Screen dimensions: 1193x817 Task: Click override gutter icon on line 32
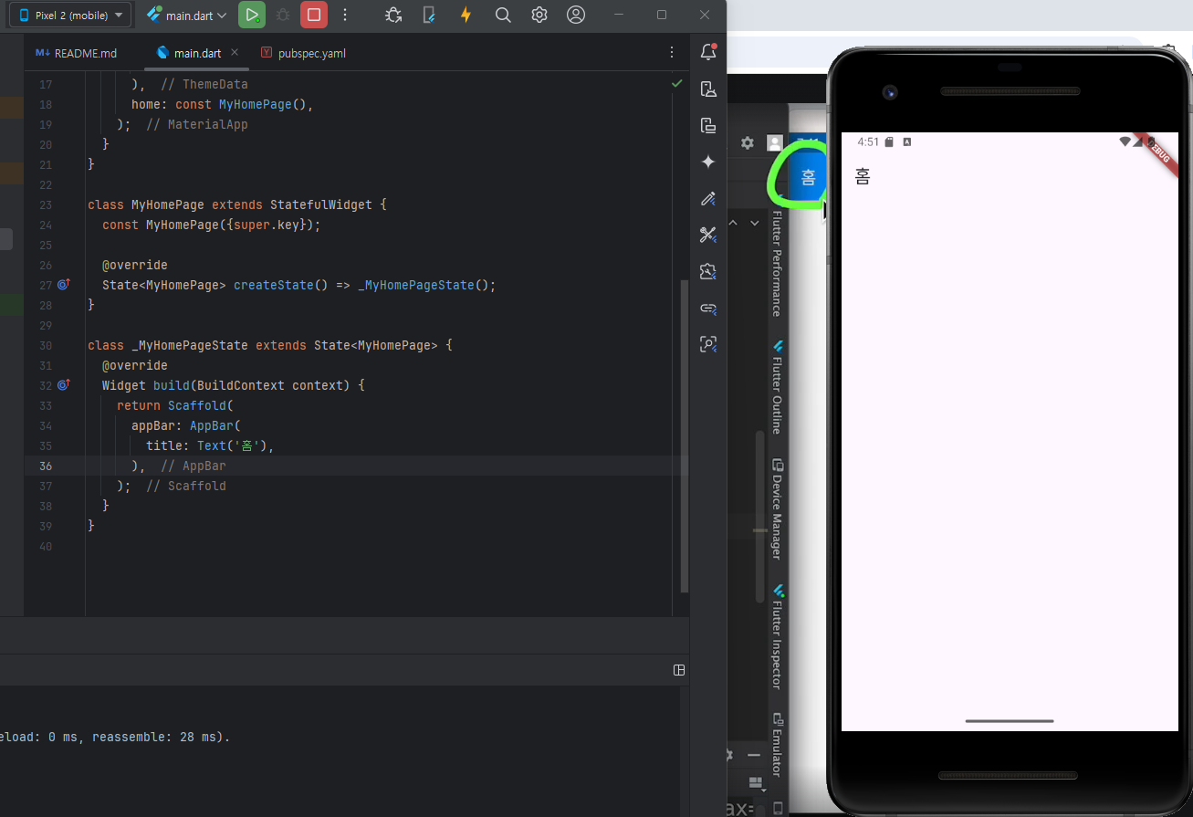pyautogui.click(x=64, y=385)
